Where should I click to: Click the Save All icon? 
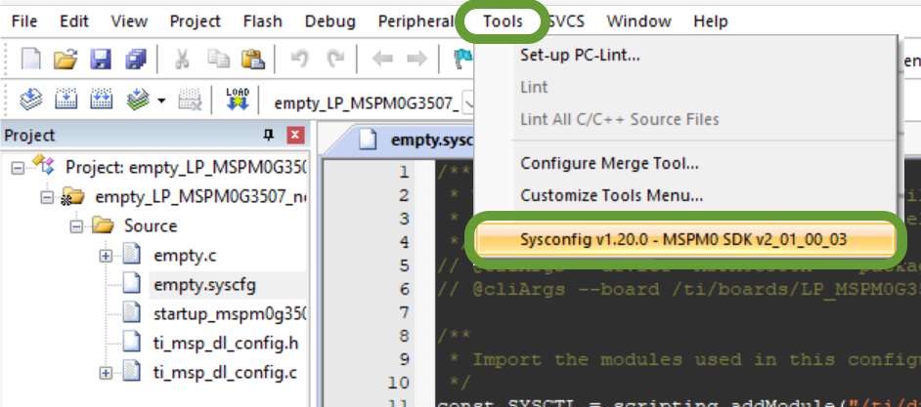pos(135,59)
